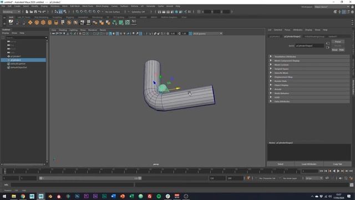This screenshot has width=355, height=200.
Task: Expand the Smooth Mesh section
Action: pos(308,73)
